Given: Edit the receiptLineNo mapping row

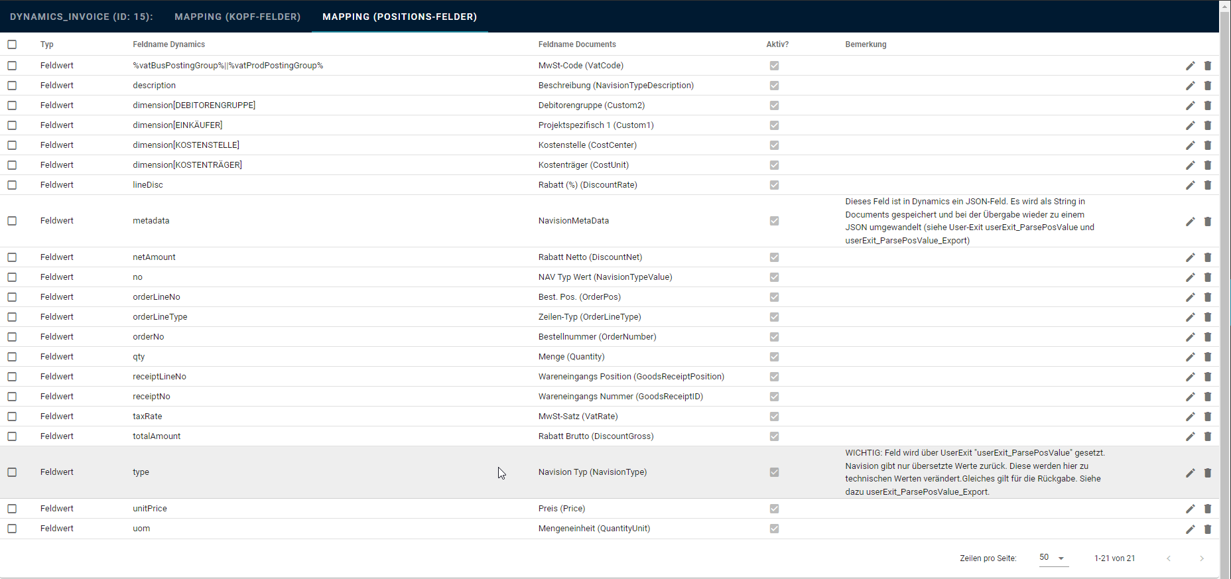Looking at the screenshot, I should [x=1191, y=377].
